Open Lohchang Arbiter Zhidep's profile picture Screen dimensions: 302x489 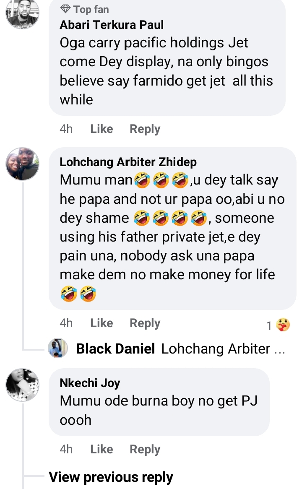[23, 164]
